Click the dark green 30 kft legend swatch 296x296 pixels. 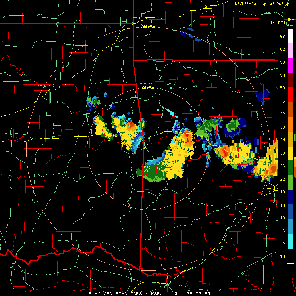click(x=290, y=167)
